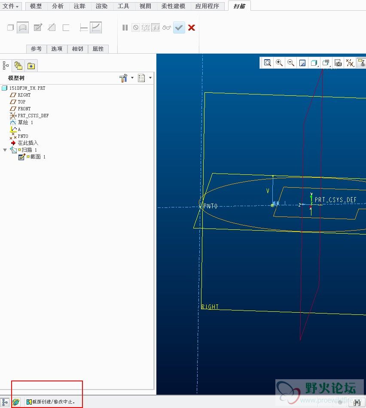Viewport: 366px width, 408px height.
Task: Toggle the remove material icon
Action: coord(52,27)
